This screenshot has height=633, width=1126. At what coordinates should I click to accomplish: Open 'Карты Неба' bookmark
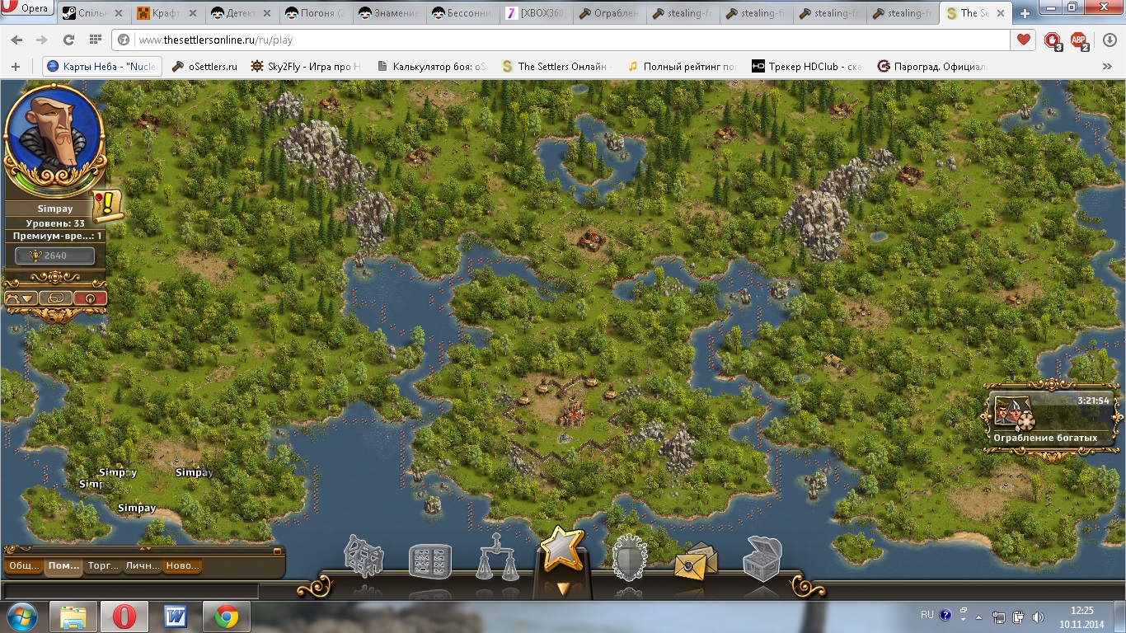102,66
